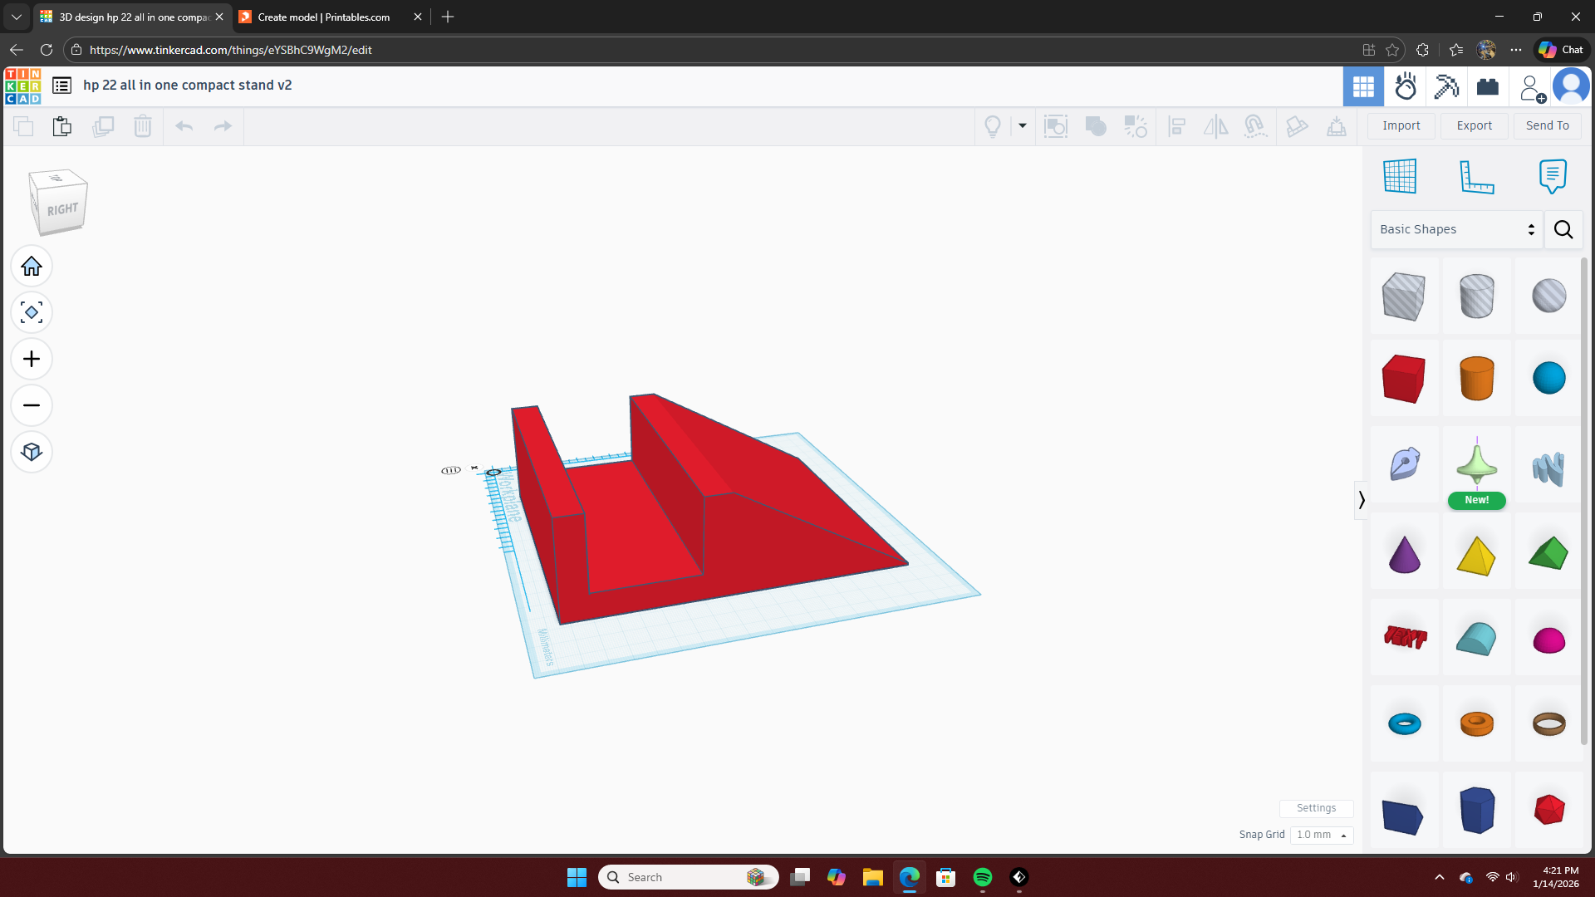Switch to Bricks view
The width and height of the screenshot is (1595, 897).
tap(1488, 86)
